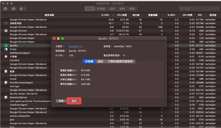221x128 pixels.
Task: Sort by 執行緒 column header
Action: [x=136, y=15]
